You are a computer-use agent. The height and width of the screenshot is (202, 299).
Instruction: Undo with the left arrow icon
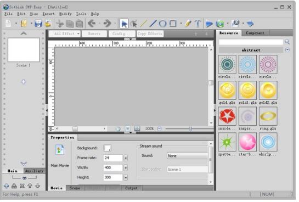coord(92,24)
